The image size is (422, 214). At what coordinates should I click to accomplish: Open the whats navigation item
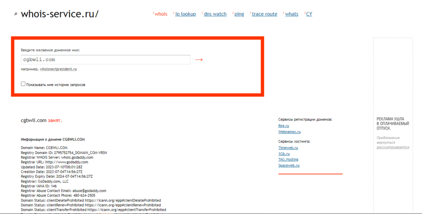click(x=292, y=14)
